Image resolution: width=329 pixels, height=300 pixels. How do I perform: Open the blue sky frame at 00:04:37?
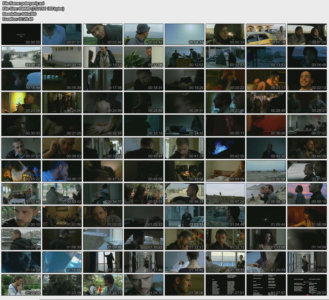click(x=185, y=34)
